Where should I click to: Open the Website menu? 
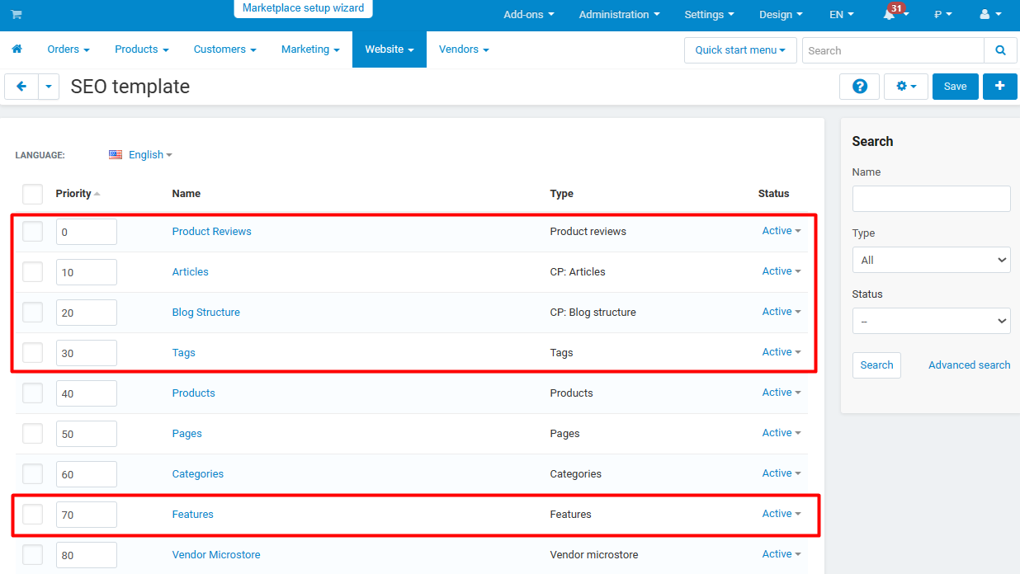click(390, 49)
